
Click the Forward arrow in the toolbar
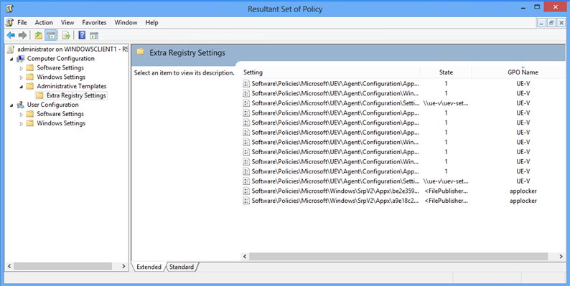(22, 35)
